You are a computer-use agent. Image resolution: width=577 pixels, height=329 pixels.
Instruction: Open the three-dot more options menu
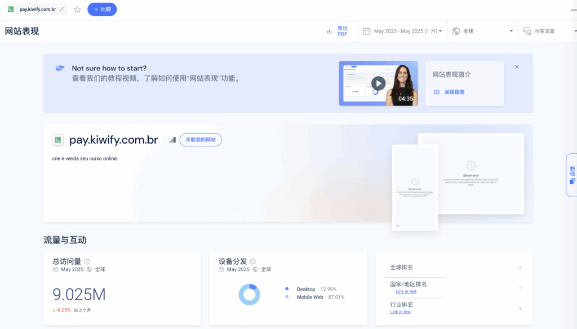tap(573, 10)
